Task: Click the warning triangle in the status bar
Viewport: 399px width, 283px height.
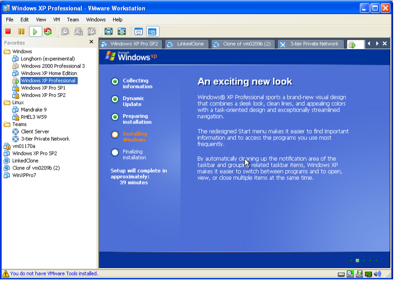Action: tap(5, 273)
